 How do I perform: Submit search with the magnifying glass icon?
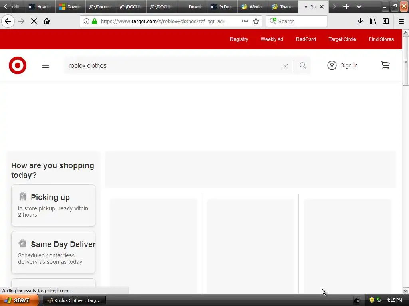pos(303,65)
